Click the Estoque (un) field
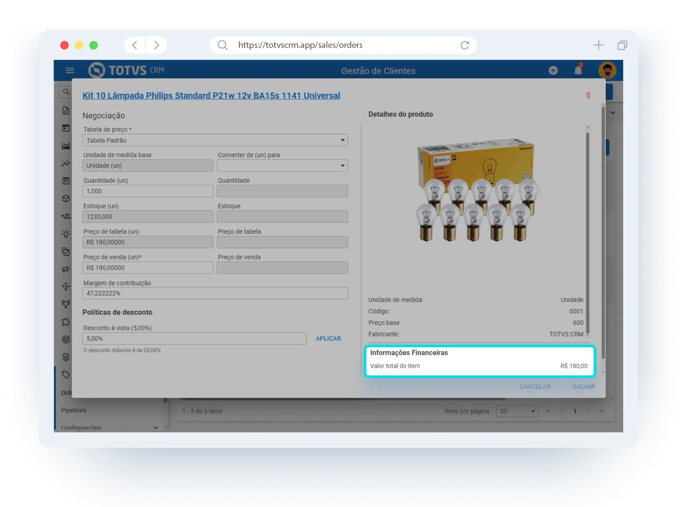 [x=148, y=216]
